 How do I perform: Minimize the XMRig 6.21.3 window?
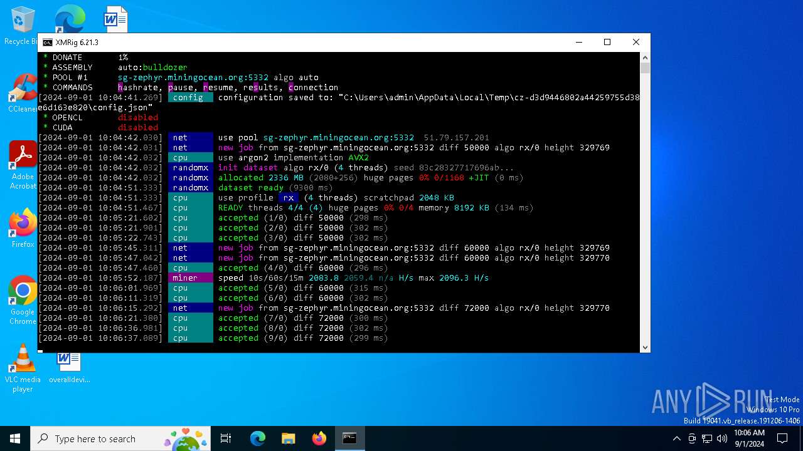point(578,43)
